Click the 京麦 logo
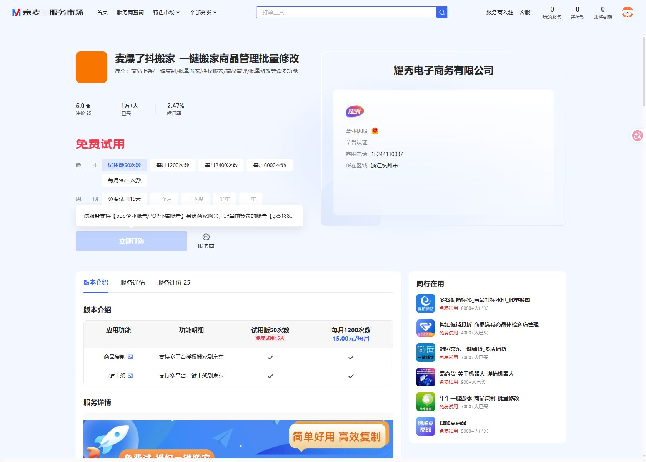The image size is (646, 462). [26, 12]
